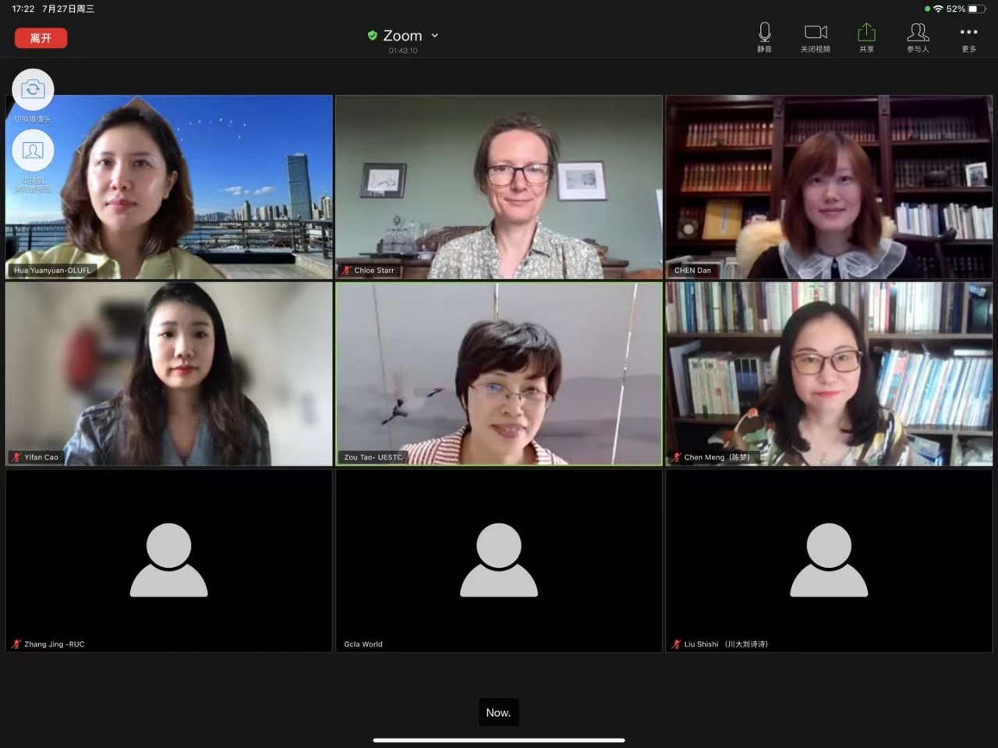This screenshot has height=748, width=998.
Task: Tap the red Leave meeting button
Action: click(41, 38)
